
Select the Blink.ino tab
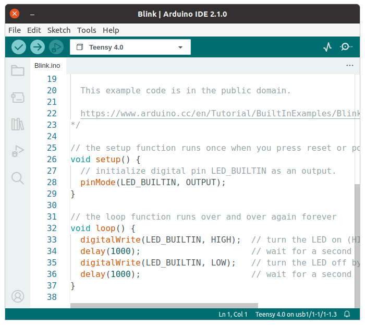47,66
